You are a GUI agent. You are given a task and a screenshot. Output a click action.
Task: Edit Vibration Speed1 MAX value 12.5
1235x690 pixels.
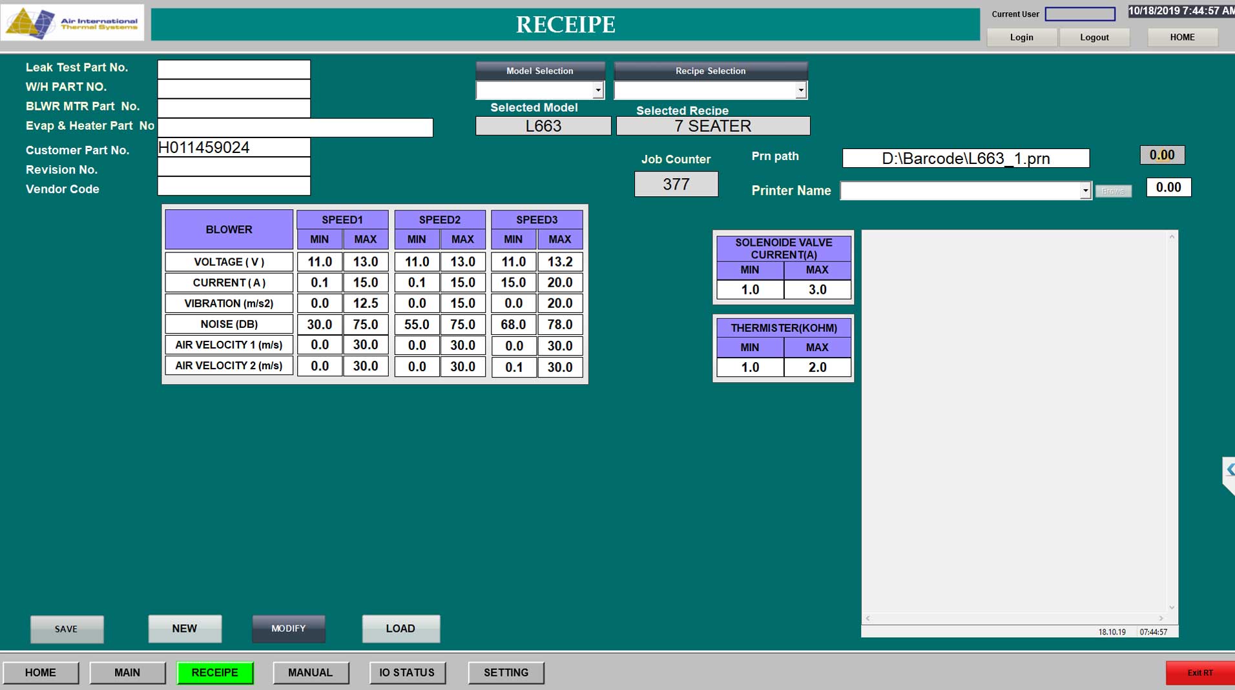pos(366,303)
